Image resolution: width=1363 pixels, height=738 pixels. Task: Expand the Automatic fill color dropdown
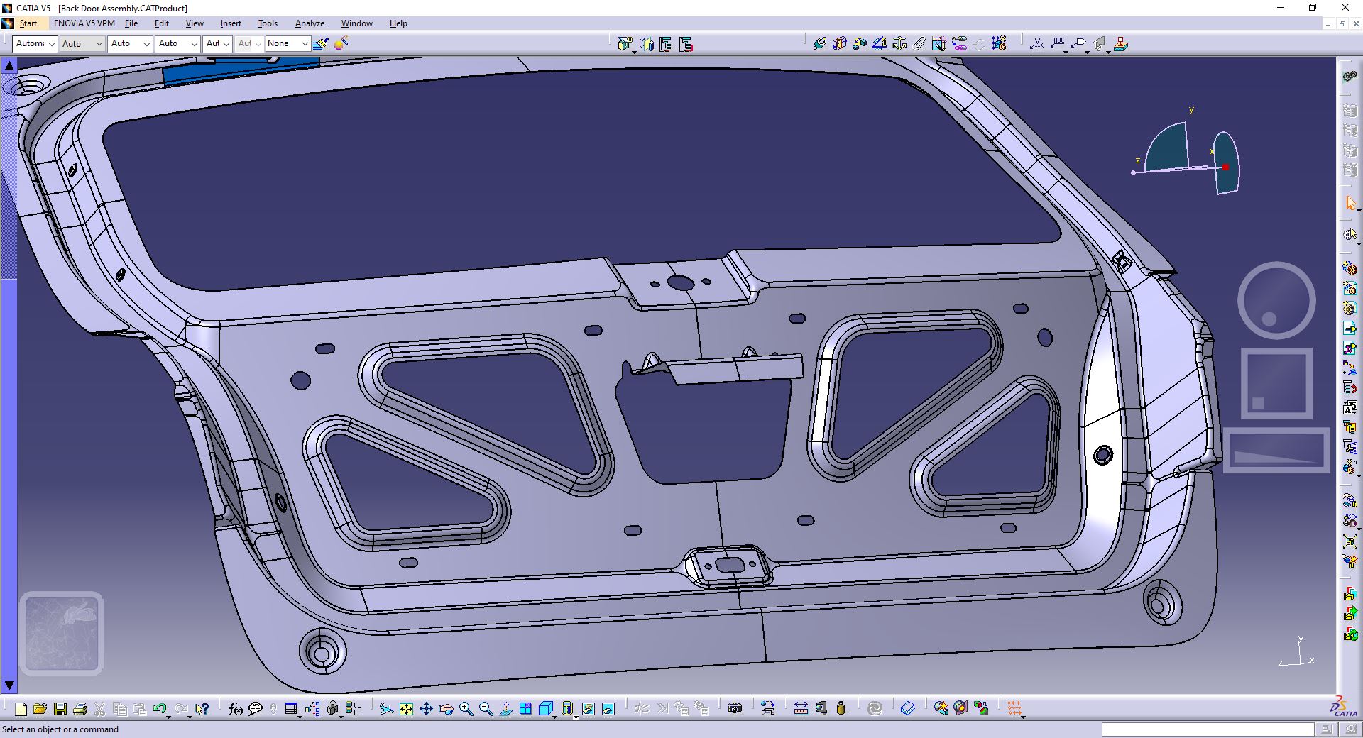35,43
